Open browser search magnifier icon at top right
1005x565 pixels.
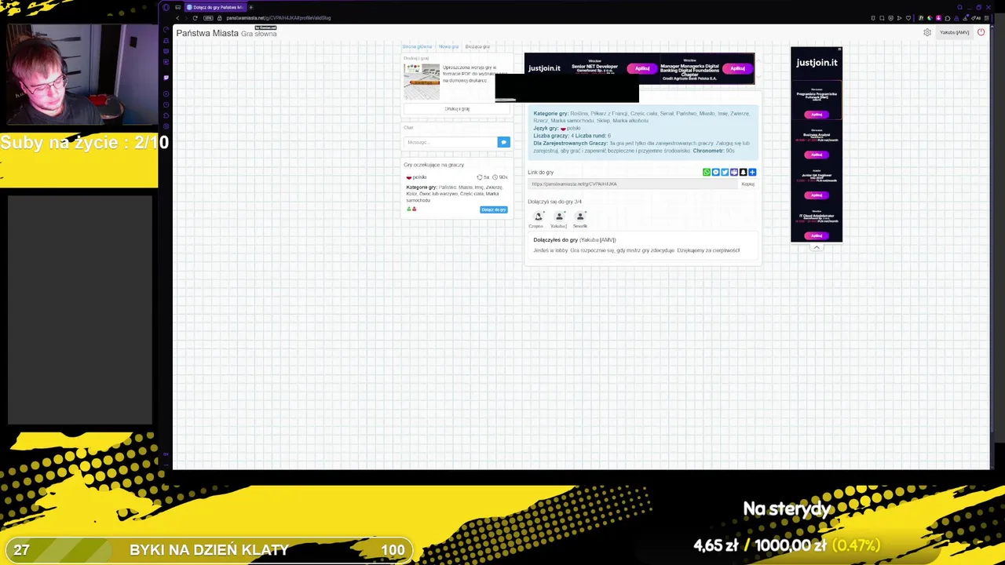[x=959, y=7]
